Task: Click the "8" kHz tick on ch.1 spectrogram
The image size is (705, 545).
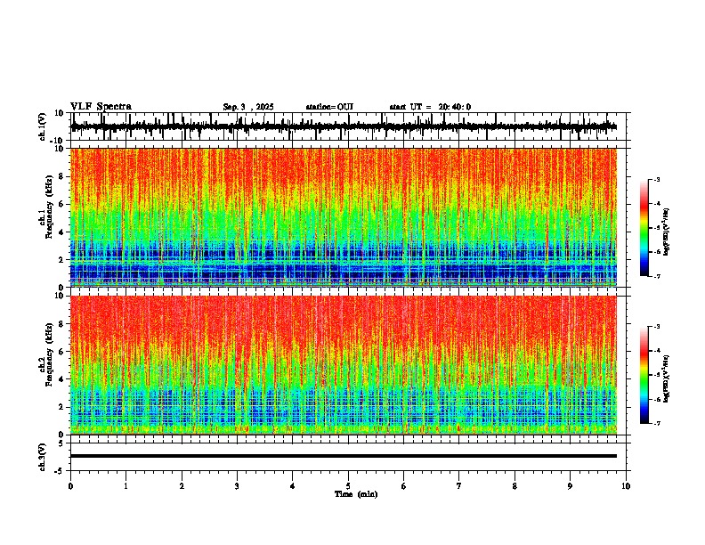Action: coord(61,176)
